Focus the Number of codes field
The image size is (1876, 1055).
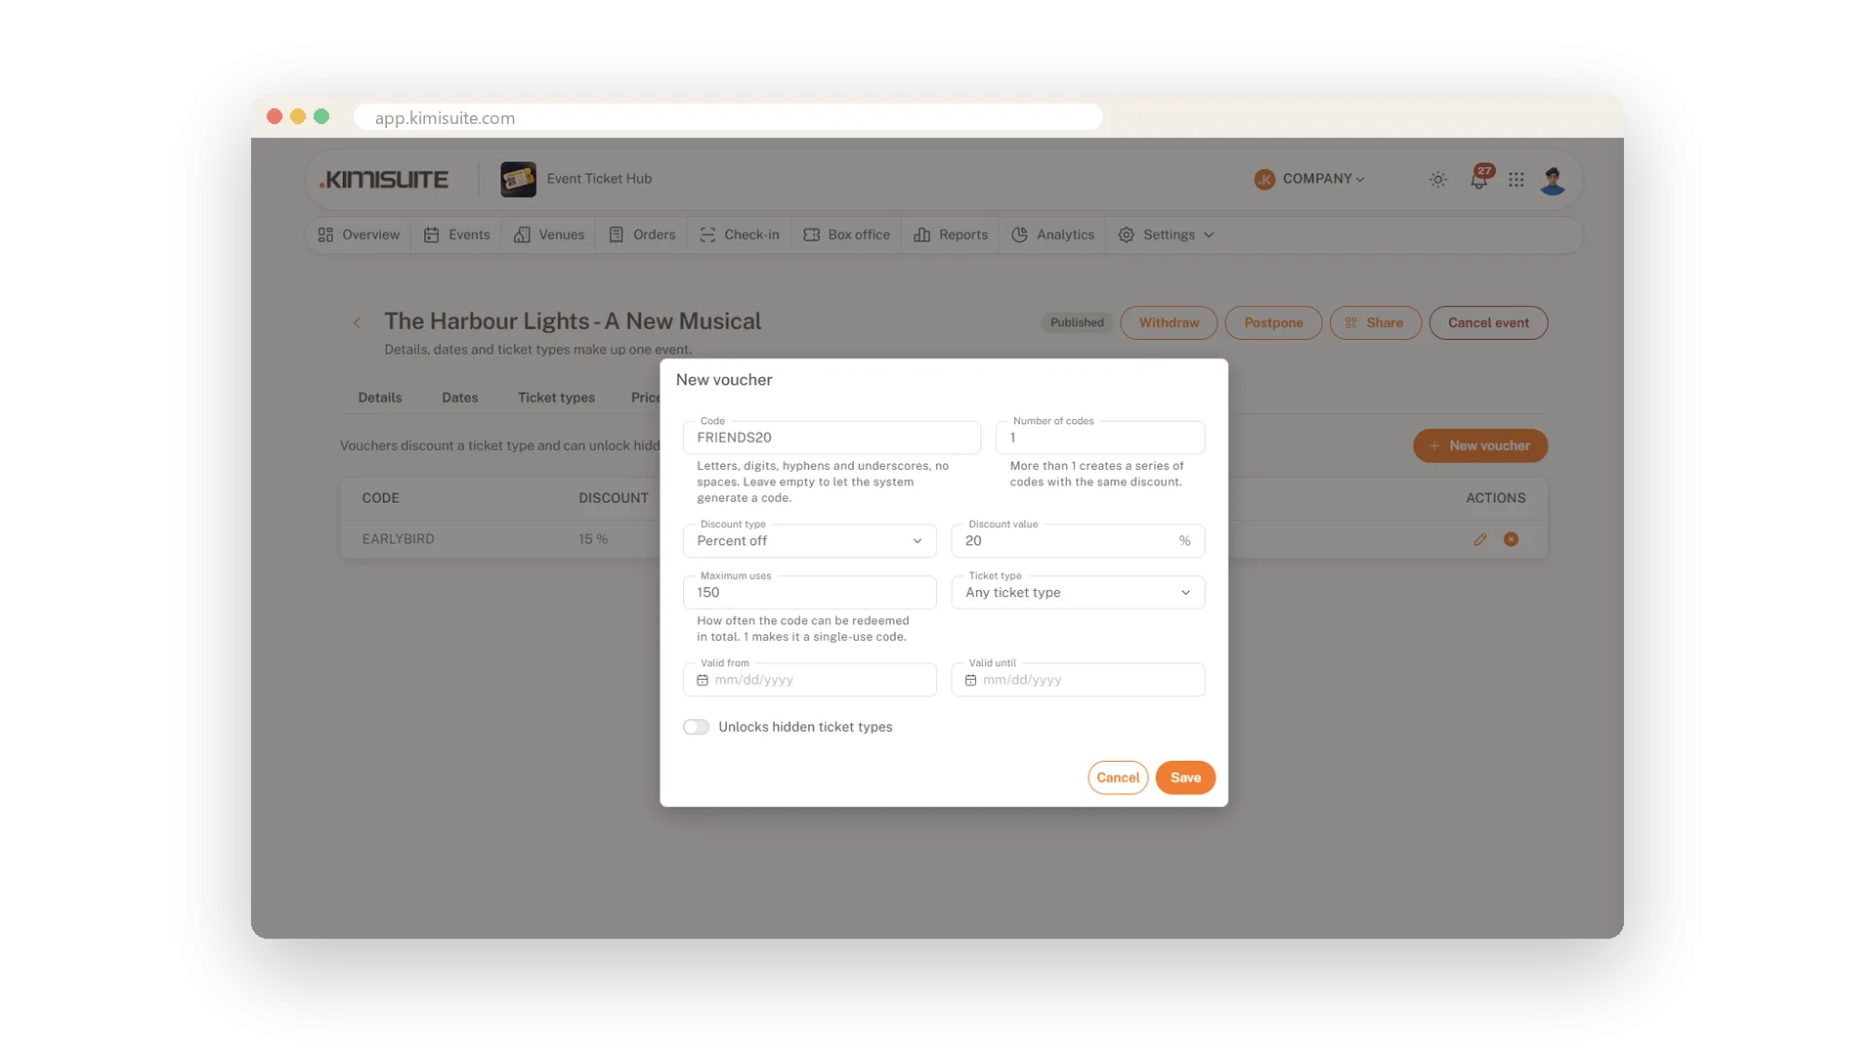click(1100, 438)
